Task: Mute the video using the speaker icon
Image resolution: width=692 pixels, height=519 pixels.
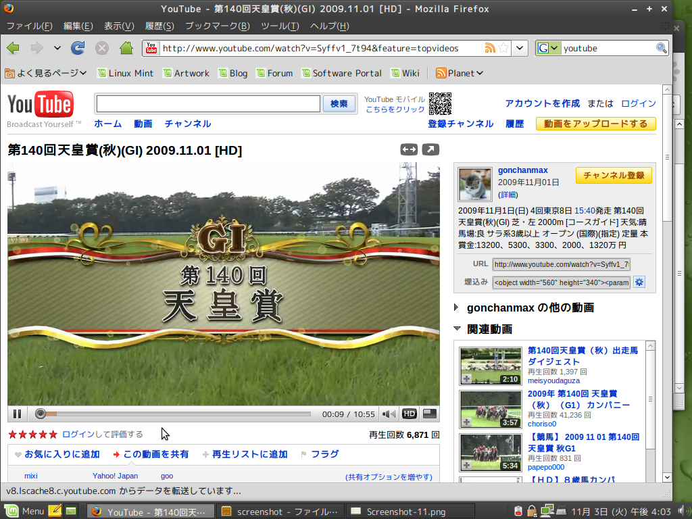Action: point(389,414)
